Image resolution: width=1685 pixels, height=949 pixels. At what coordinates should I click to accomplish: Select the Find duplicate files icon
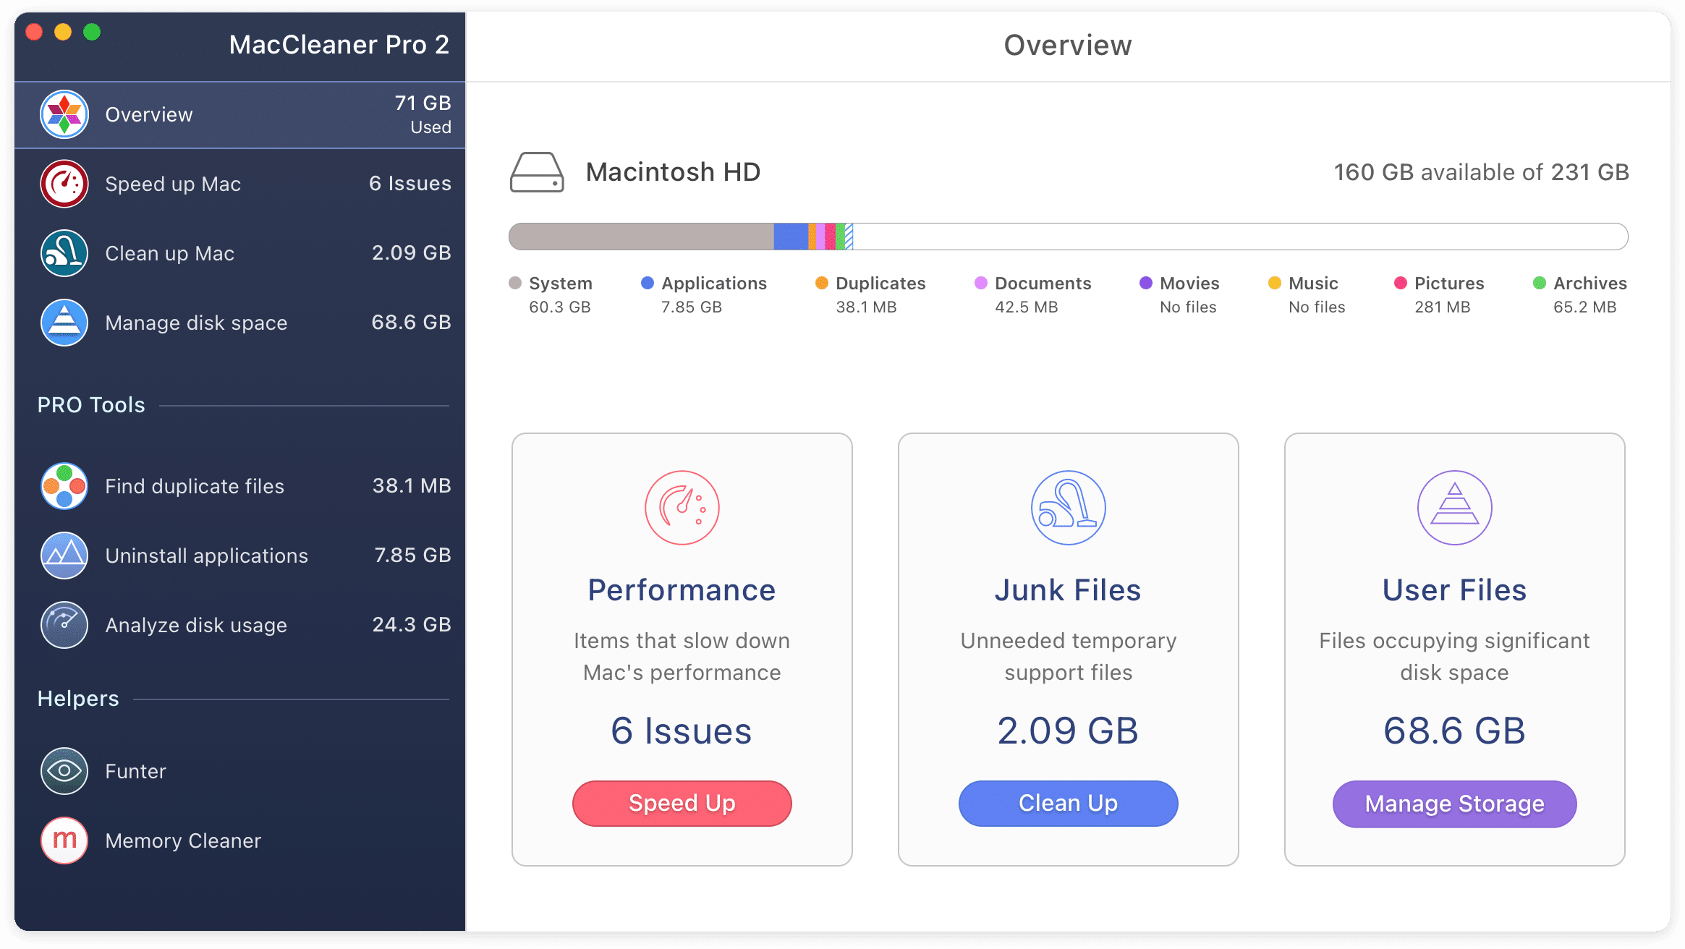[x=64, y=485]
